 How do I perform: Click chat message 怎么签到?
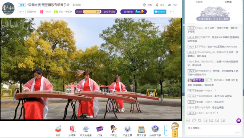219,102
